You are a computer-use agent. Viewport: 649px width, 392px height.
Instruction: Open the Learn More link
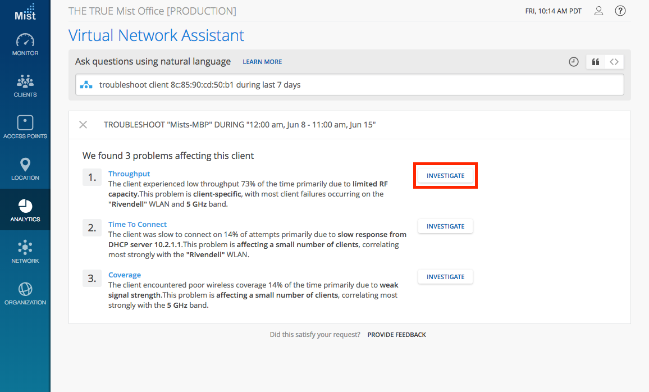tap(262, 62)
